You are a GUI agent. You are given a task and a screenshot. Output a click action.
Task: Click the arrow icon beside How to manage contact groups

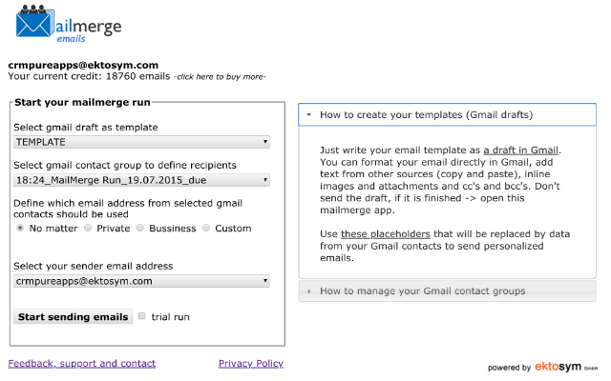point(309,291)
